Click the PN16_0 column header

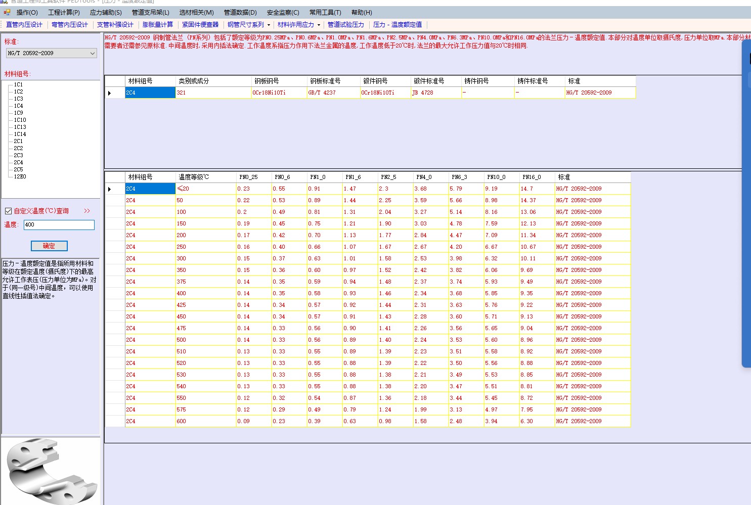tap(537, 177)
